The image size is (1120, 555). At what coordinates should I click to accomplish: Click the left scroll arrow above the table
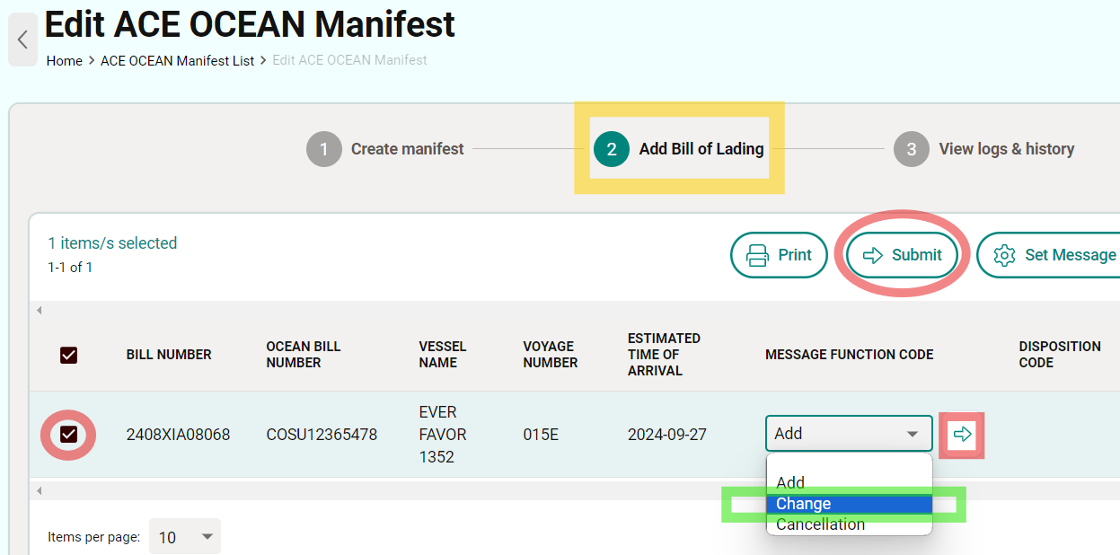(x=39, y=309)
